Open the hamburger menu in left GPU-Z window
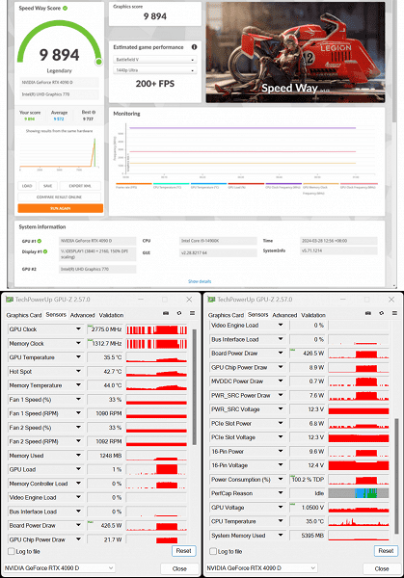The height and width of the screenshot is (578, 404). [x=192, y=313]
